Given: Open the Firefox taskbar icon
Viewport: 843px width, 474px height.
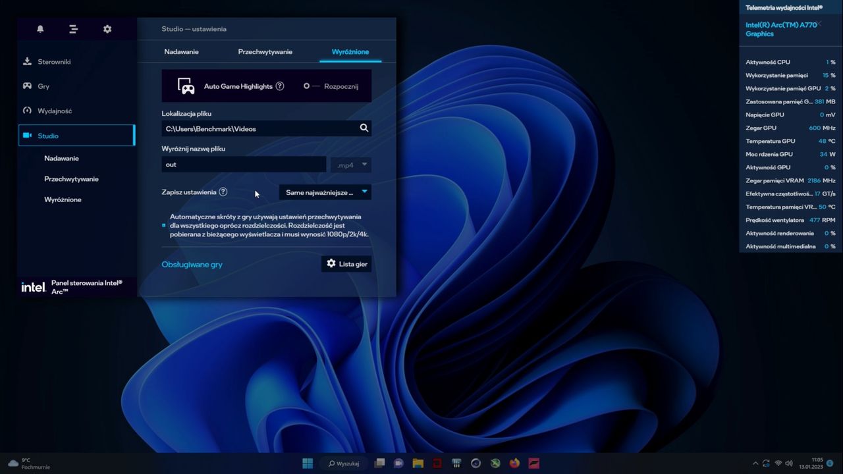Looking at the screenshot, I should tap(514, 463).
